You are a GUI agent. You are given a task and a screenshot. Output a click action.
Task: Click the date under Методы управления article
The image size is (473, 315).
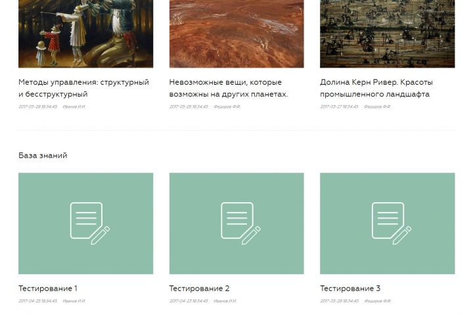37,107
